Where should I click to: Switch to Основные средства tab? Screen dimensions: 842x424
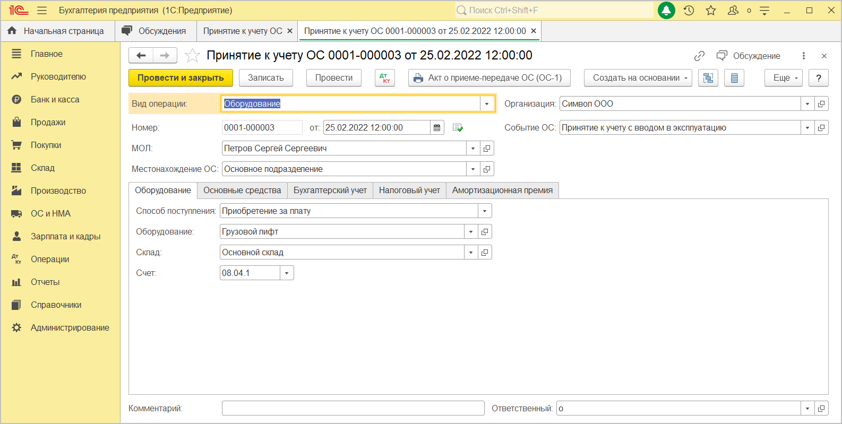point(242,190)
